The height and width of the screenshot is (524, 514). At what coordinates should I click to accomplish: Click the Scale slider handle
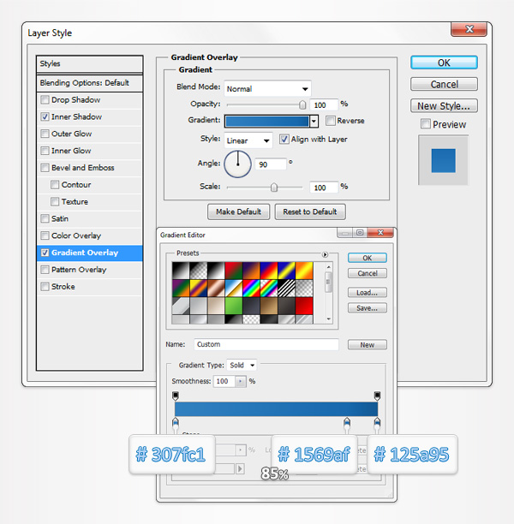coord(274,188)
